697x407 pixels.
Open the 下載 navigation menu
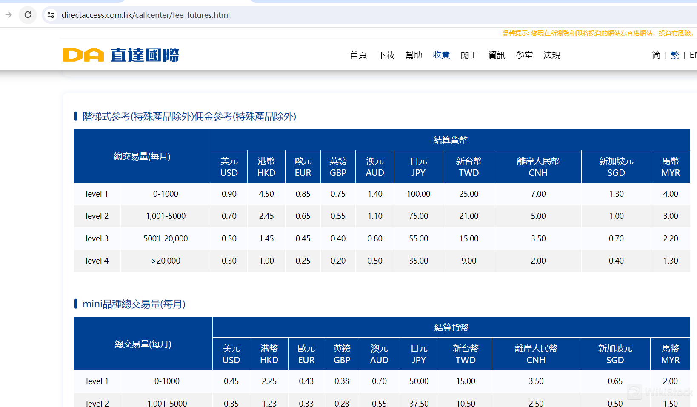click(386, 55)
